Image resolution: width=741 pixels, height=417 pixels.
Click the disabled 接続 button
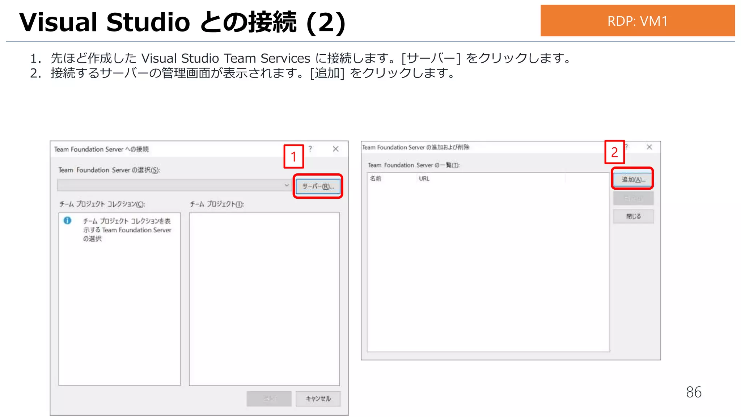pos(269,399)
